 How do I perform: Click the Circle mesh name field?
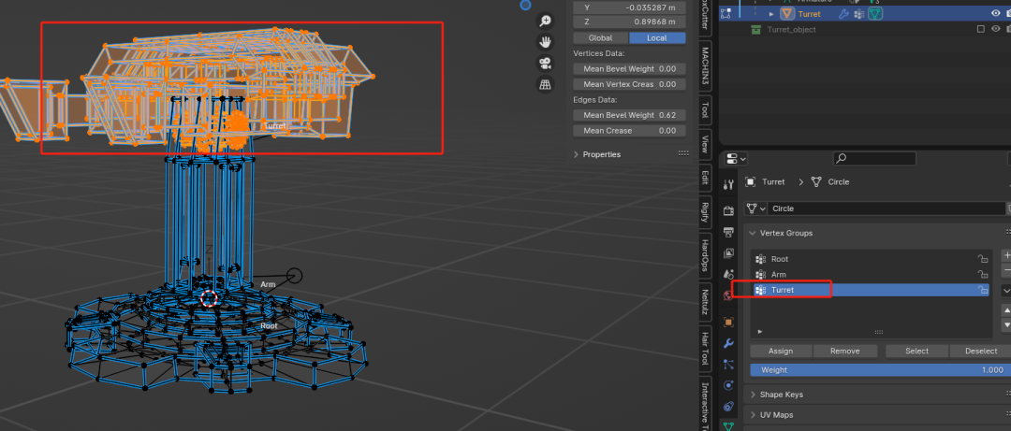886,208
